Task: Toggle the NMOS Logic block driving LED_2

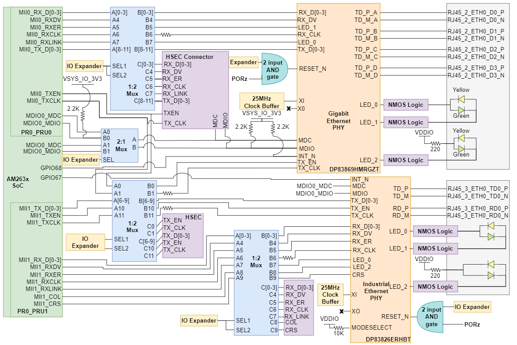Action: (x=405, y=160)
